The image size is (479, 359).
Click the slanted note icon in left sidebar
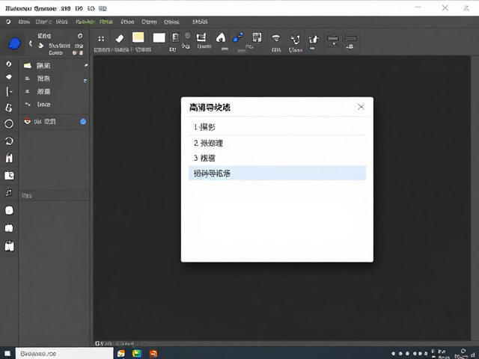(x=9, y=192)
